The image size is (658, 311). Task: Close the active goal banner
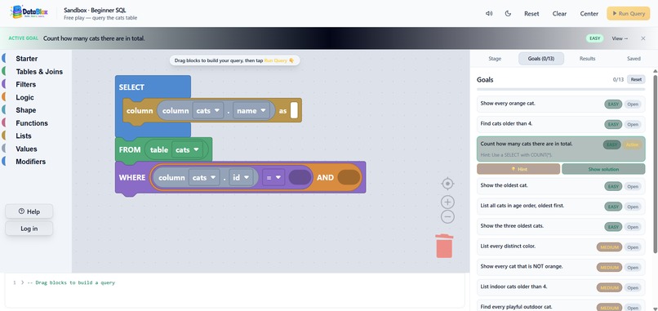(642, 38)
